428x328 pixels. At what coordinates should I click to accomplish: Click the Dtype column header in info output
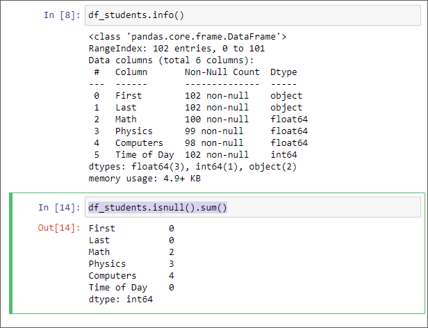[283, 72]
